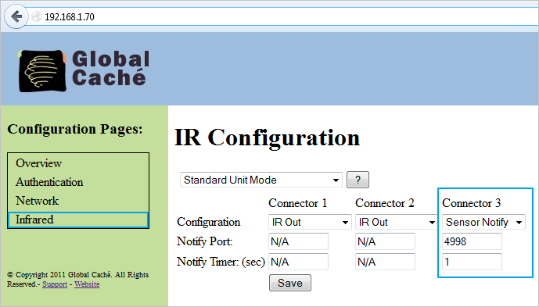This screenshot has height=307, width=539.
Task: Open the Standard Unit Mode dropdown
Action: [x=261, y=180]
